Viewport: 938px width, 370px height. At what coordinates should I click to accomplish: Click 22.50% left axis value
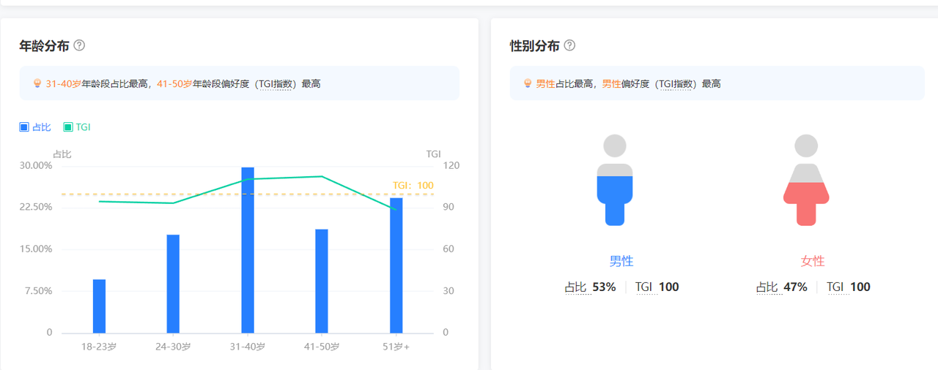tap(36, 207)
